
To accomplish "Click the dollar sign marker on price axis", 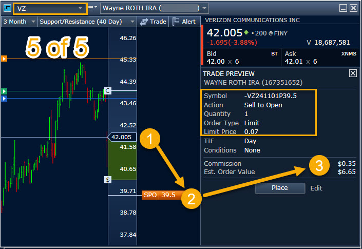I will (108, 179).
